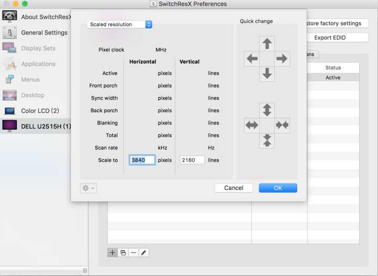378x276 pixels.
Task: Select the Active status row
Action: pyautogui.click(x=333, y=78)
